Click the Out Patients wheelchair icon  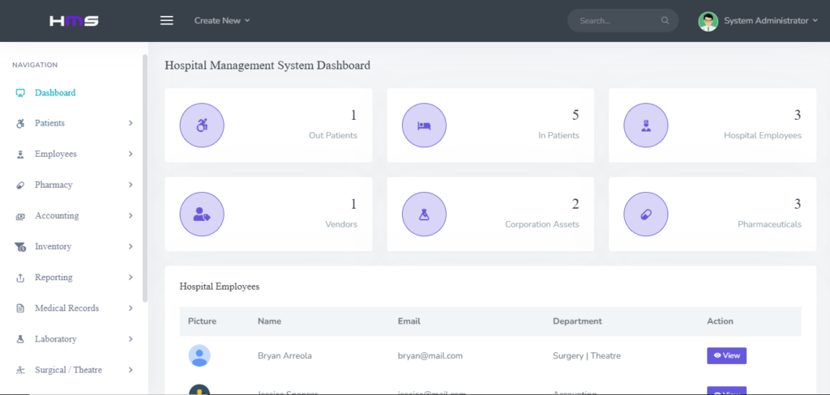[202, 125]
